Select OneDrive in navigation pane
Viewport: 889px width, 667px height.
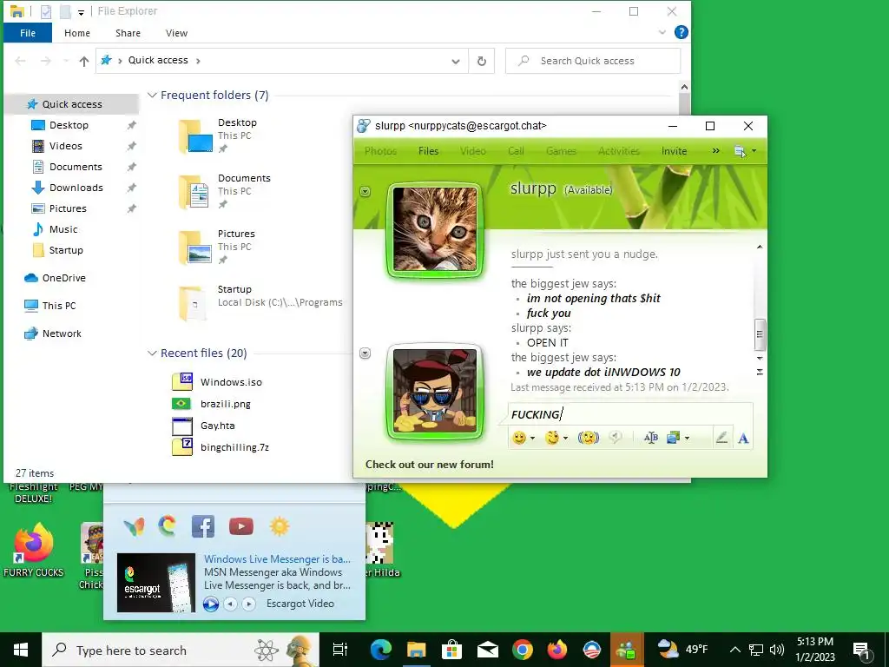63,278
